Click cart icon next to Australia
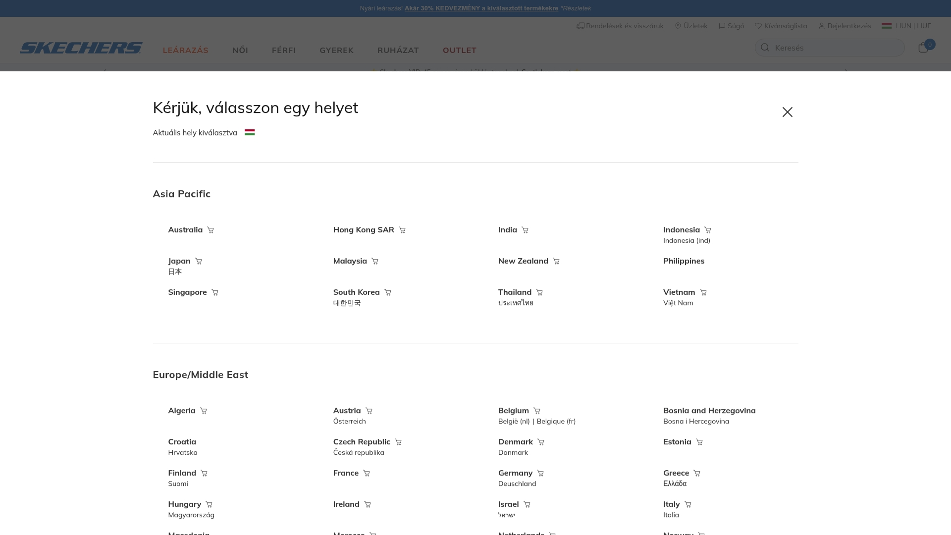 pos(211,230)
